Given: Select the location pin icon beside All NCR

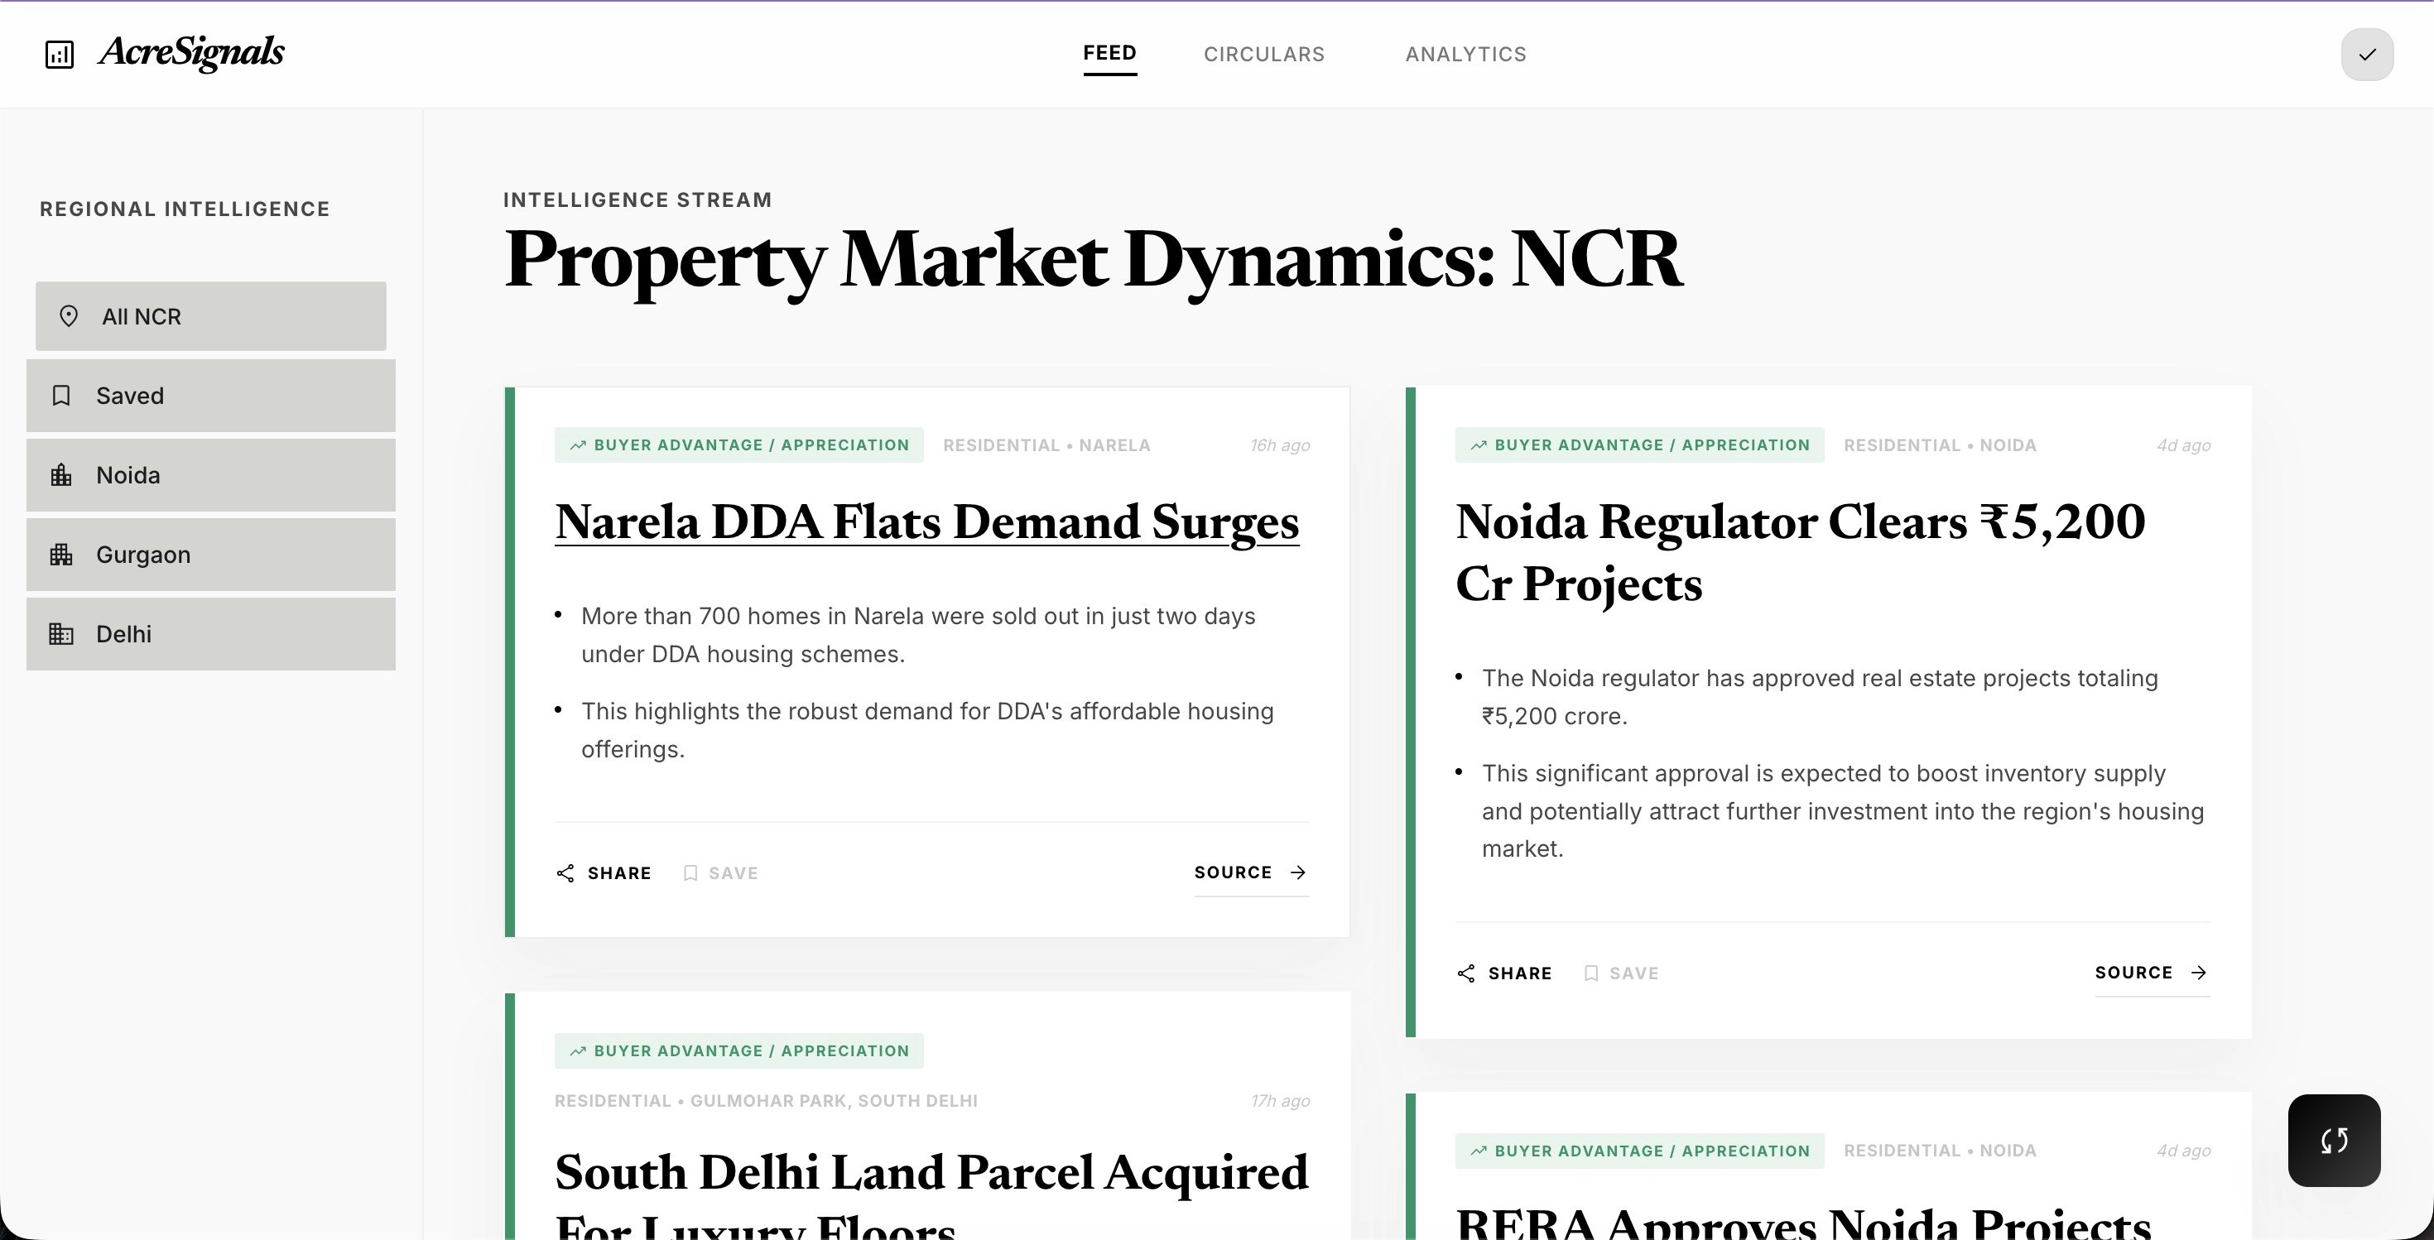Looking at the screenshot, I should [x=69, y=315].
